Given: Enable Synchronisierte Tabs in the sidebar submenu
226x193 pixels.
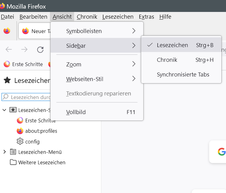Looking at the screenshot, I should tap(183, 75).
